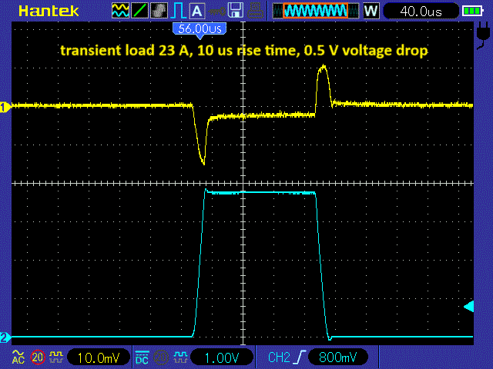
Task: Click the rising edge trigger slope icon
Action: click(300, 357)
